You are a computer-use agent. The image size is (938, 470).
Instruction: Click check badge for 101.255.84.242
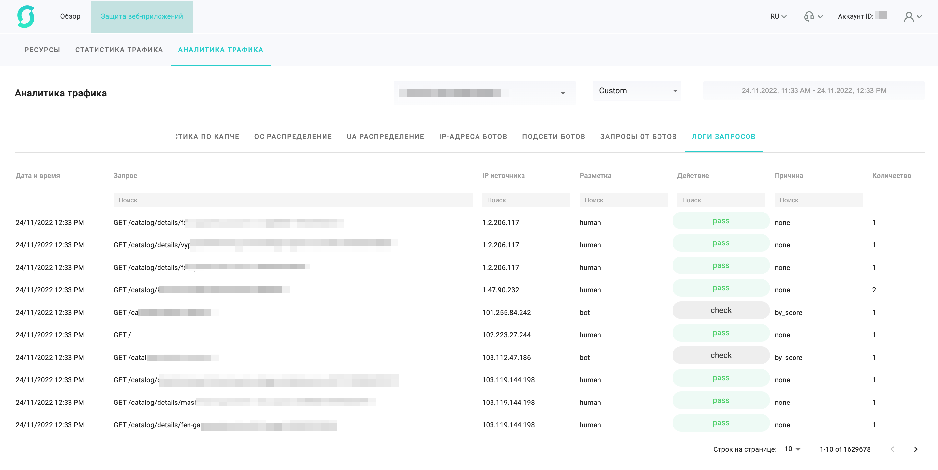pos(720,310)
